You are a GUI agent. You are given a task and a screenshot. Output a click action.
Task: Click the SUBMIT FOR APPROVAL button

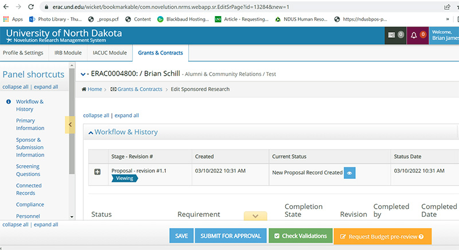point(230,236)
